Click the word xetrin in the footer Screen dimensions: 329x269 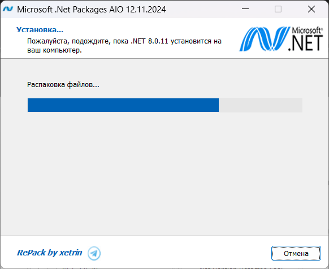click(x=71, y=253)
